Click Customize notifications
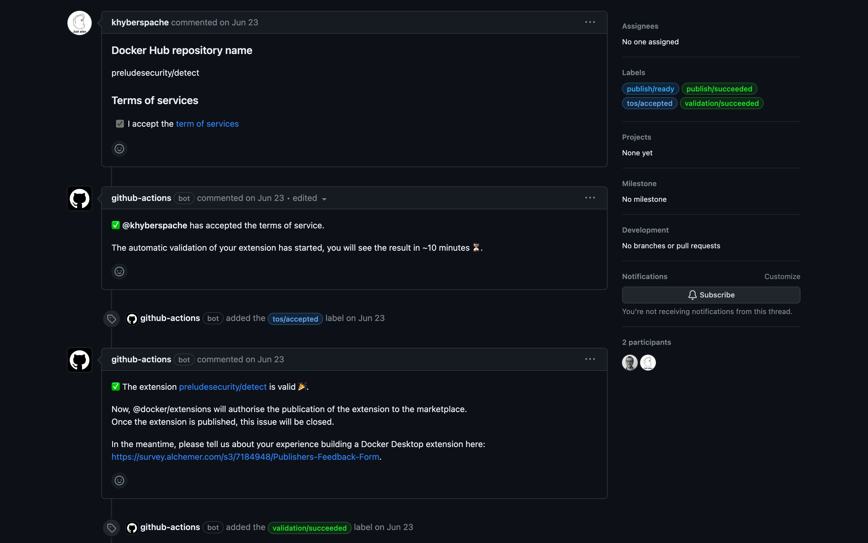868x543 pixels. (x=782, y=277)
